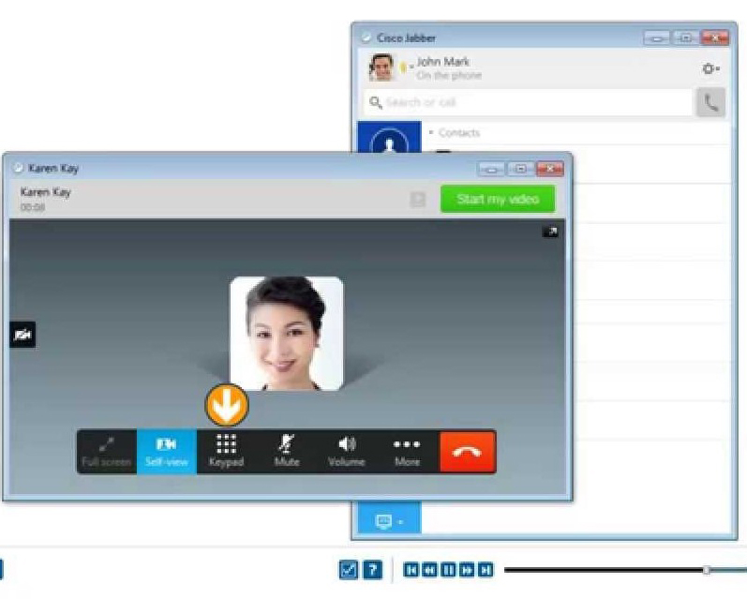Image resolution: width=747 pixels, height=599 pixels.
Task: Click the playback progress slider handle
Action: [x=706, y=570]
